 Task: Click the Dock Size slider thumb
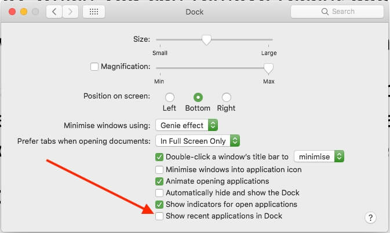[x=206, y=40]
